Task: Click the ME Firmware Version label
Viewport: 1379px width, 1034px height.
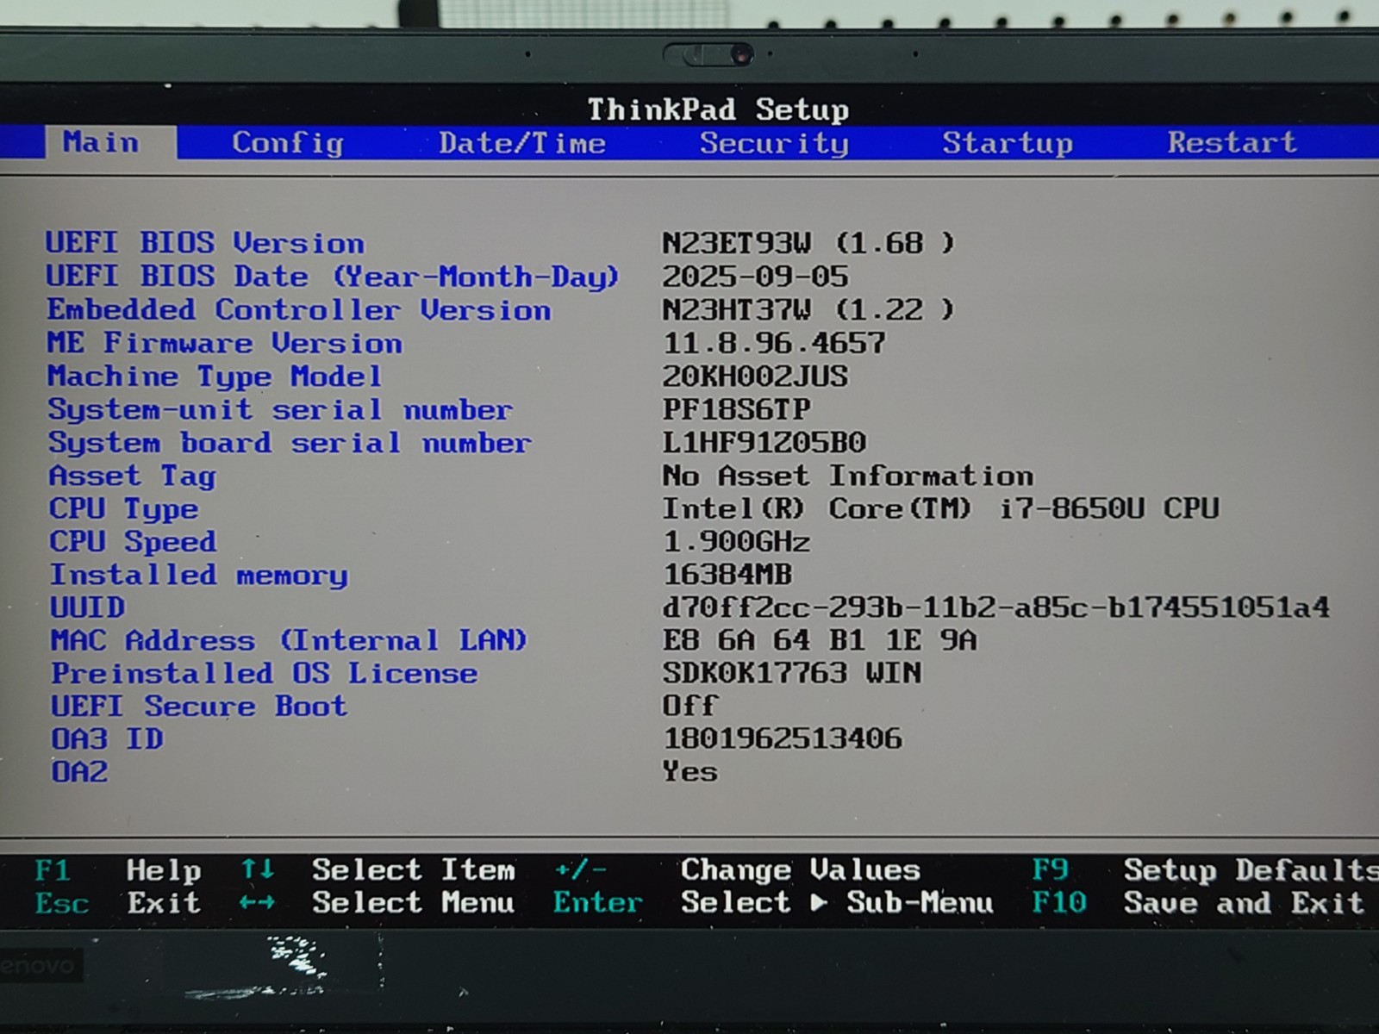Action: (x=225, y=343)
